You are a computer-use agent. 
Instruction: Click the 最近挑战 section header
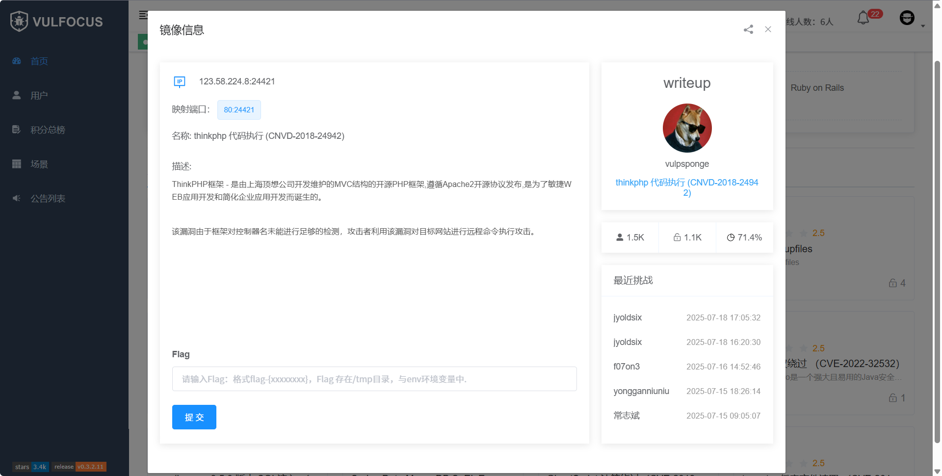point(633,280)
